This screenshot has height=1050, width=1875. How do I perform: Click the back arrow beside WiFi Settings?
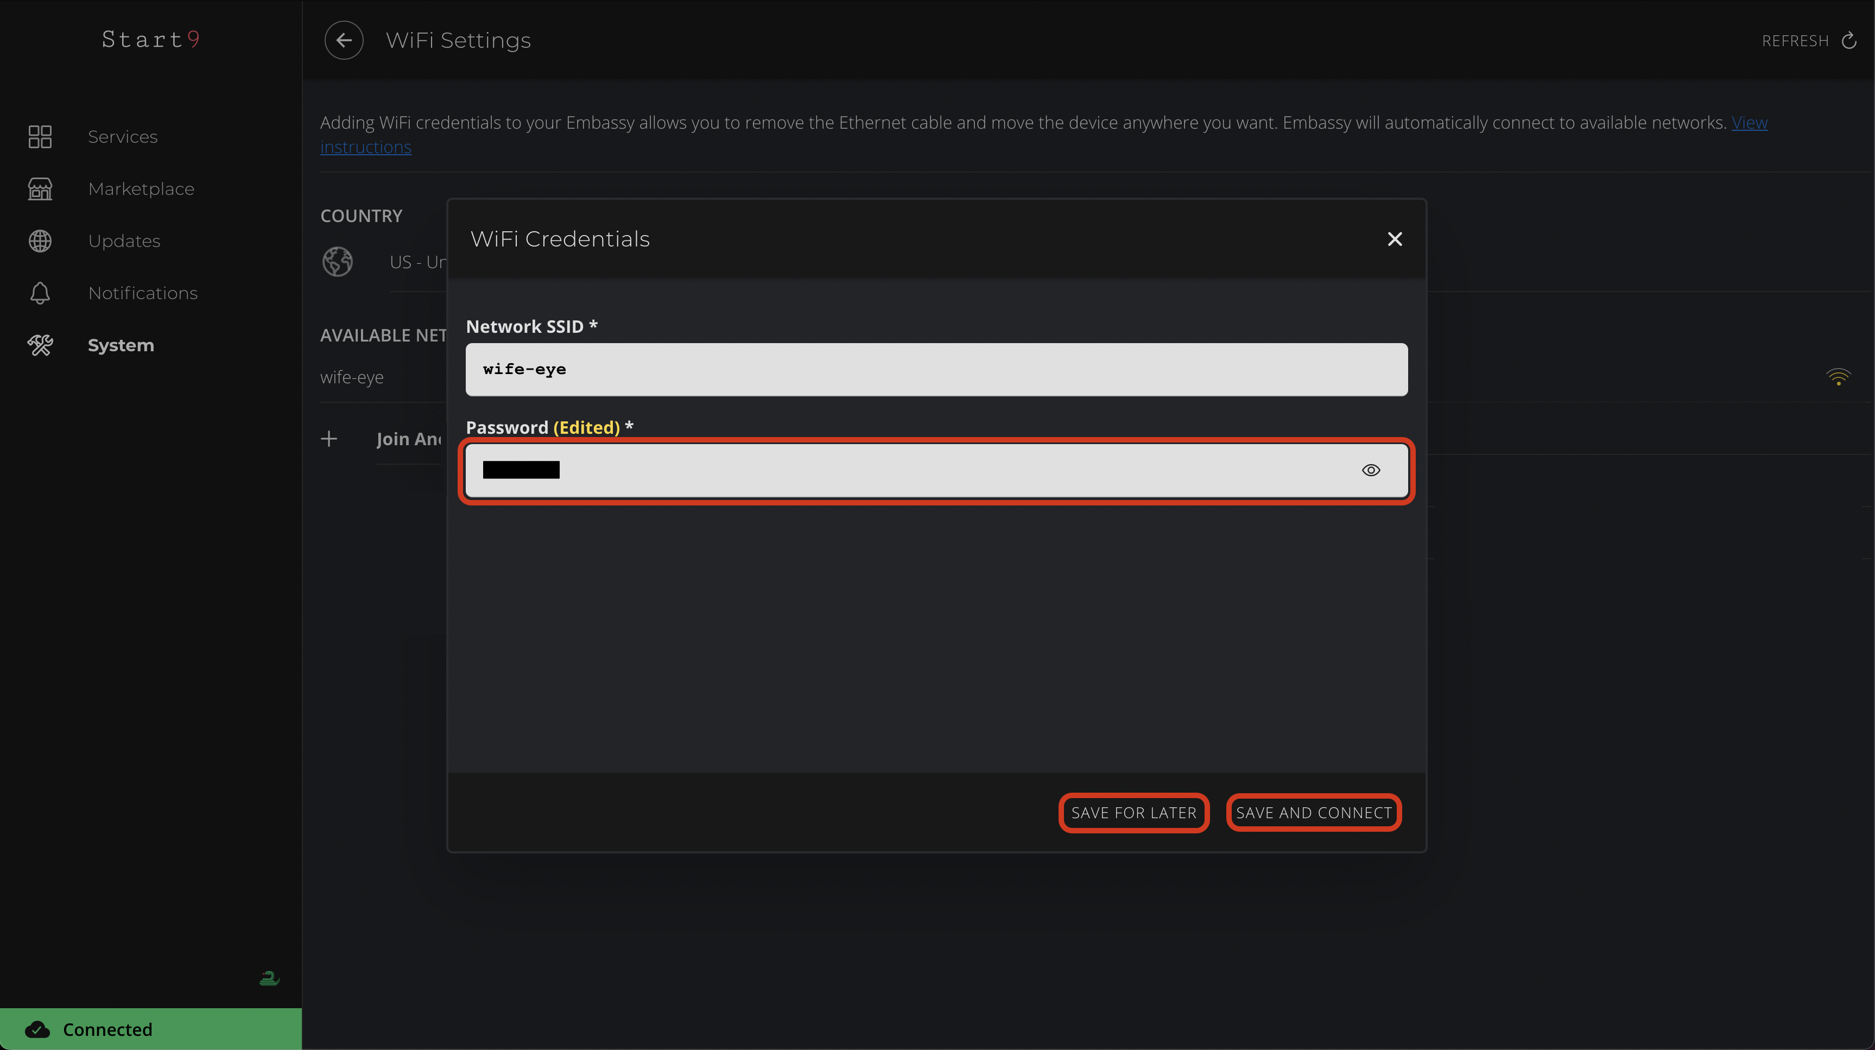344,40
